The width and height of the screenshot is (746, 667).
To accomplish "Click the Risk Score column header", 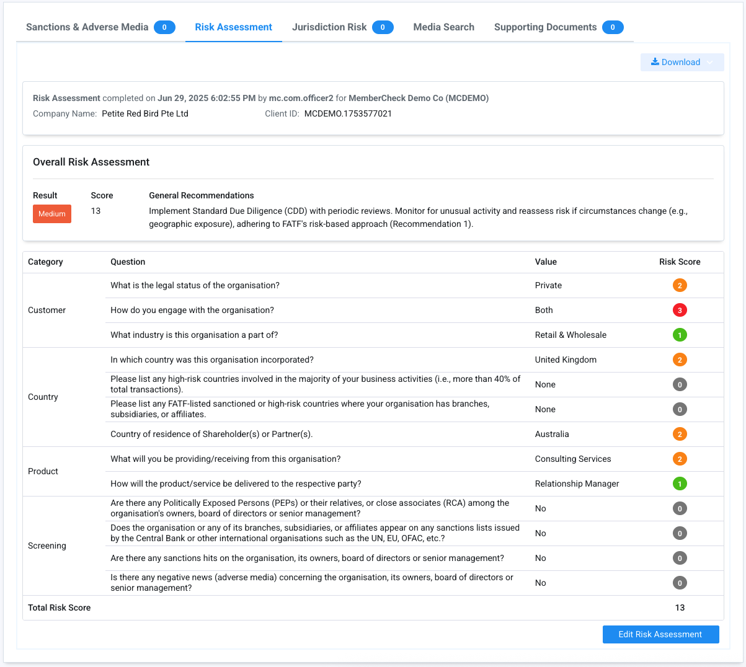I will tap(680, 262).
